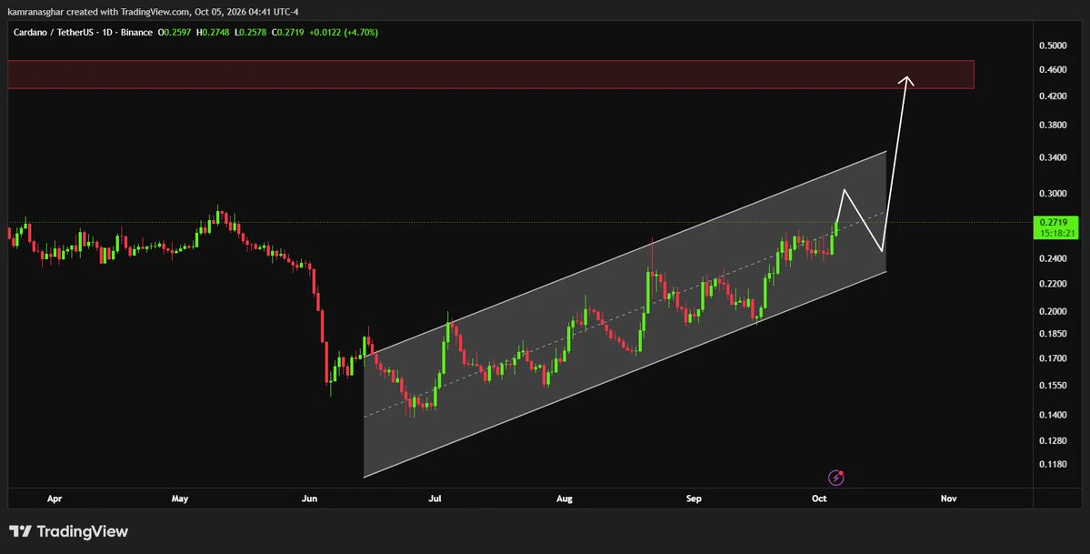The image size is (1090, 554).
Task: Click the low value L0.2578
Action: click(x=250, y=33)
